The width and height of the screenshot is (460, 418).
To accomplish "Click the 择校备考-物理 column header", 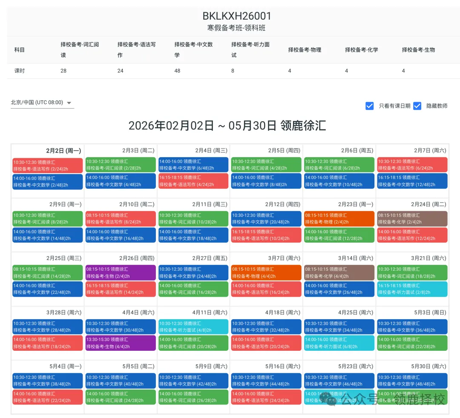I will (x=304, y=50).
